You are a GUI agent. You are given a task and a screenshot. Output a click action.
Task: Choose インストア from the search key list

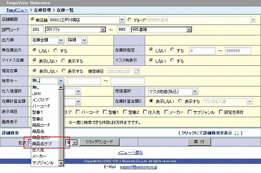pyautogui.click(x=45, y=100)
